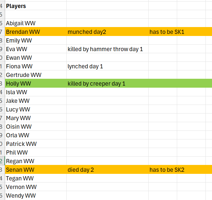Click 'lynched day 1' cell
212x200 pixels.
click(85, 66)
